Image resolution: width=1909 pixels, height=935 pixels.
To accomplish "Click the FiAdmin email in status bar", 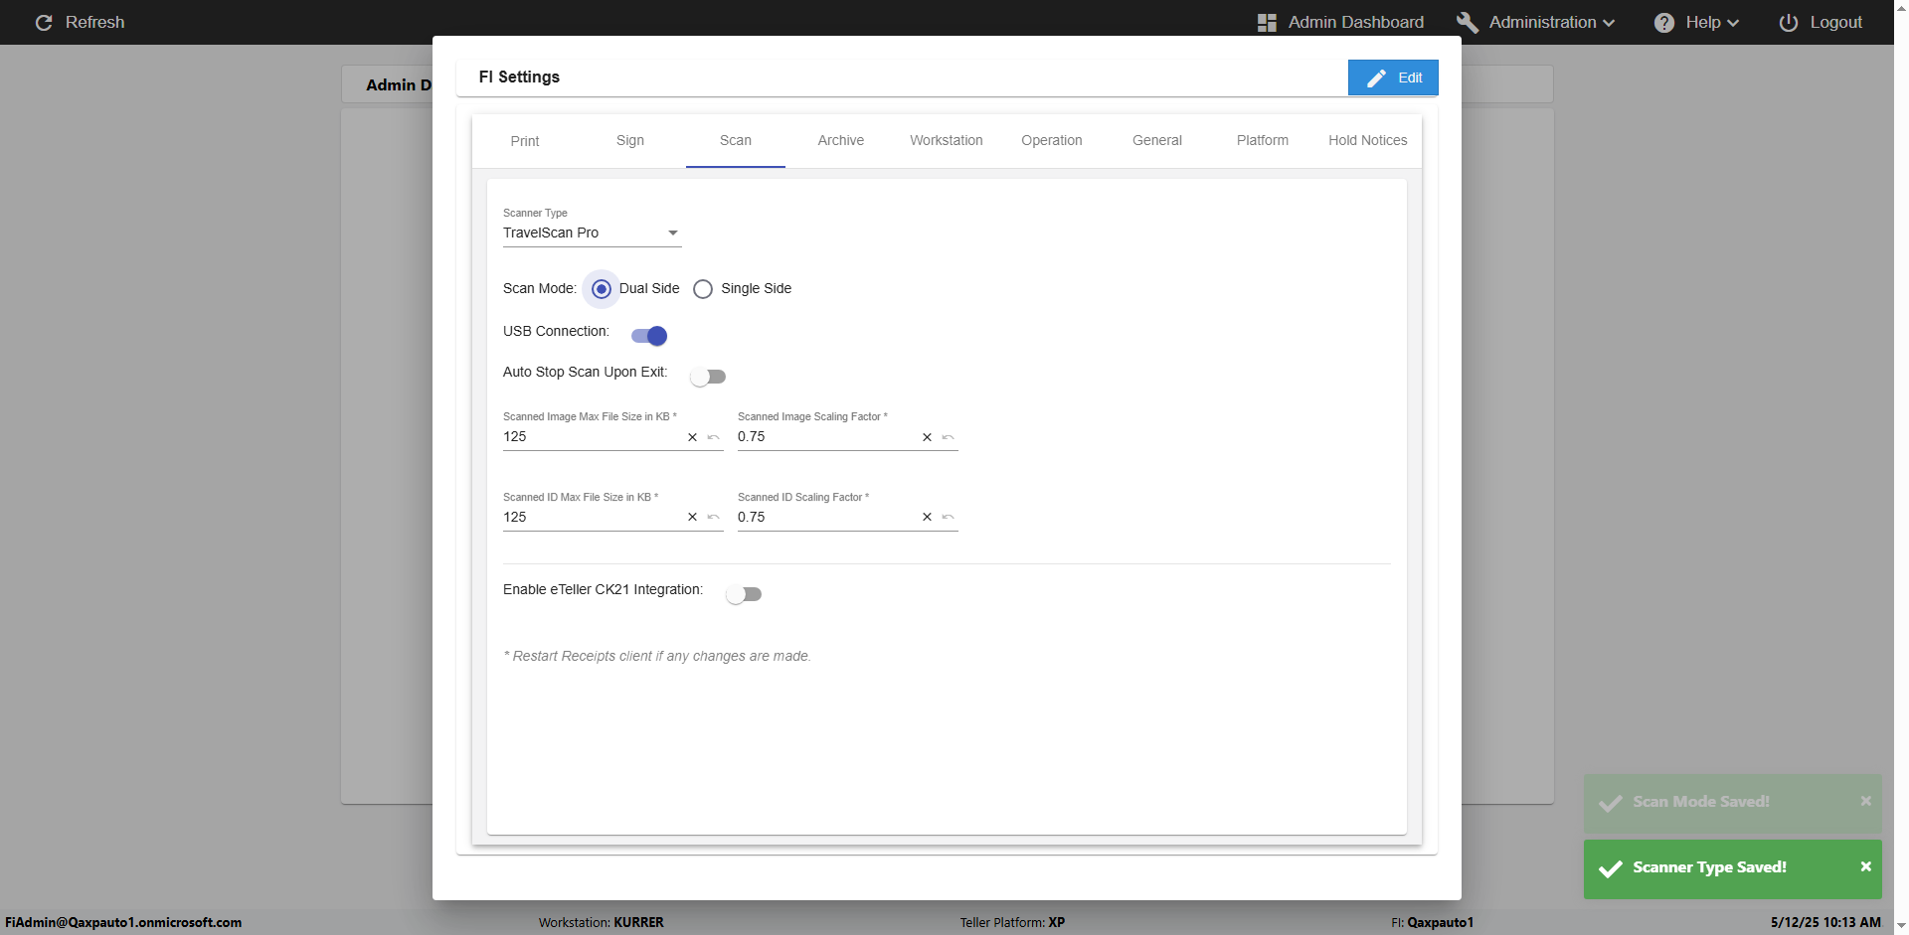I will tap(123, 923).
